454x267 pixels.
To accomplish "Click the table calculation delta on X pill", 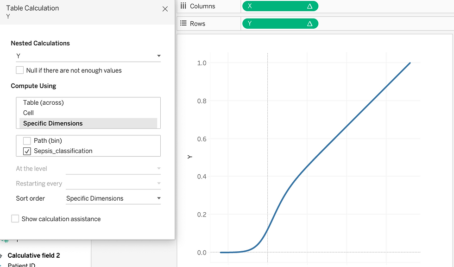I will [x=309, y=6].
